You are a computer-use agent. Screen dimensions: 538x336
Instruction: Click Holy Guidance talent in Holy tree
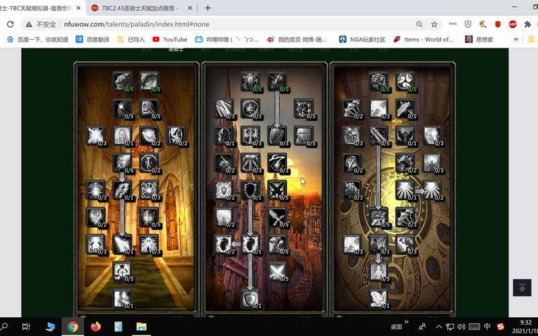point(122,271)
